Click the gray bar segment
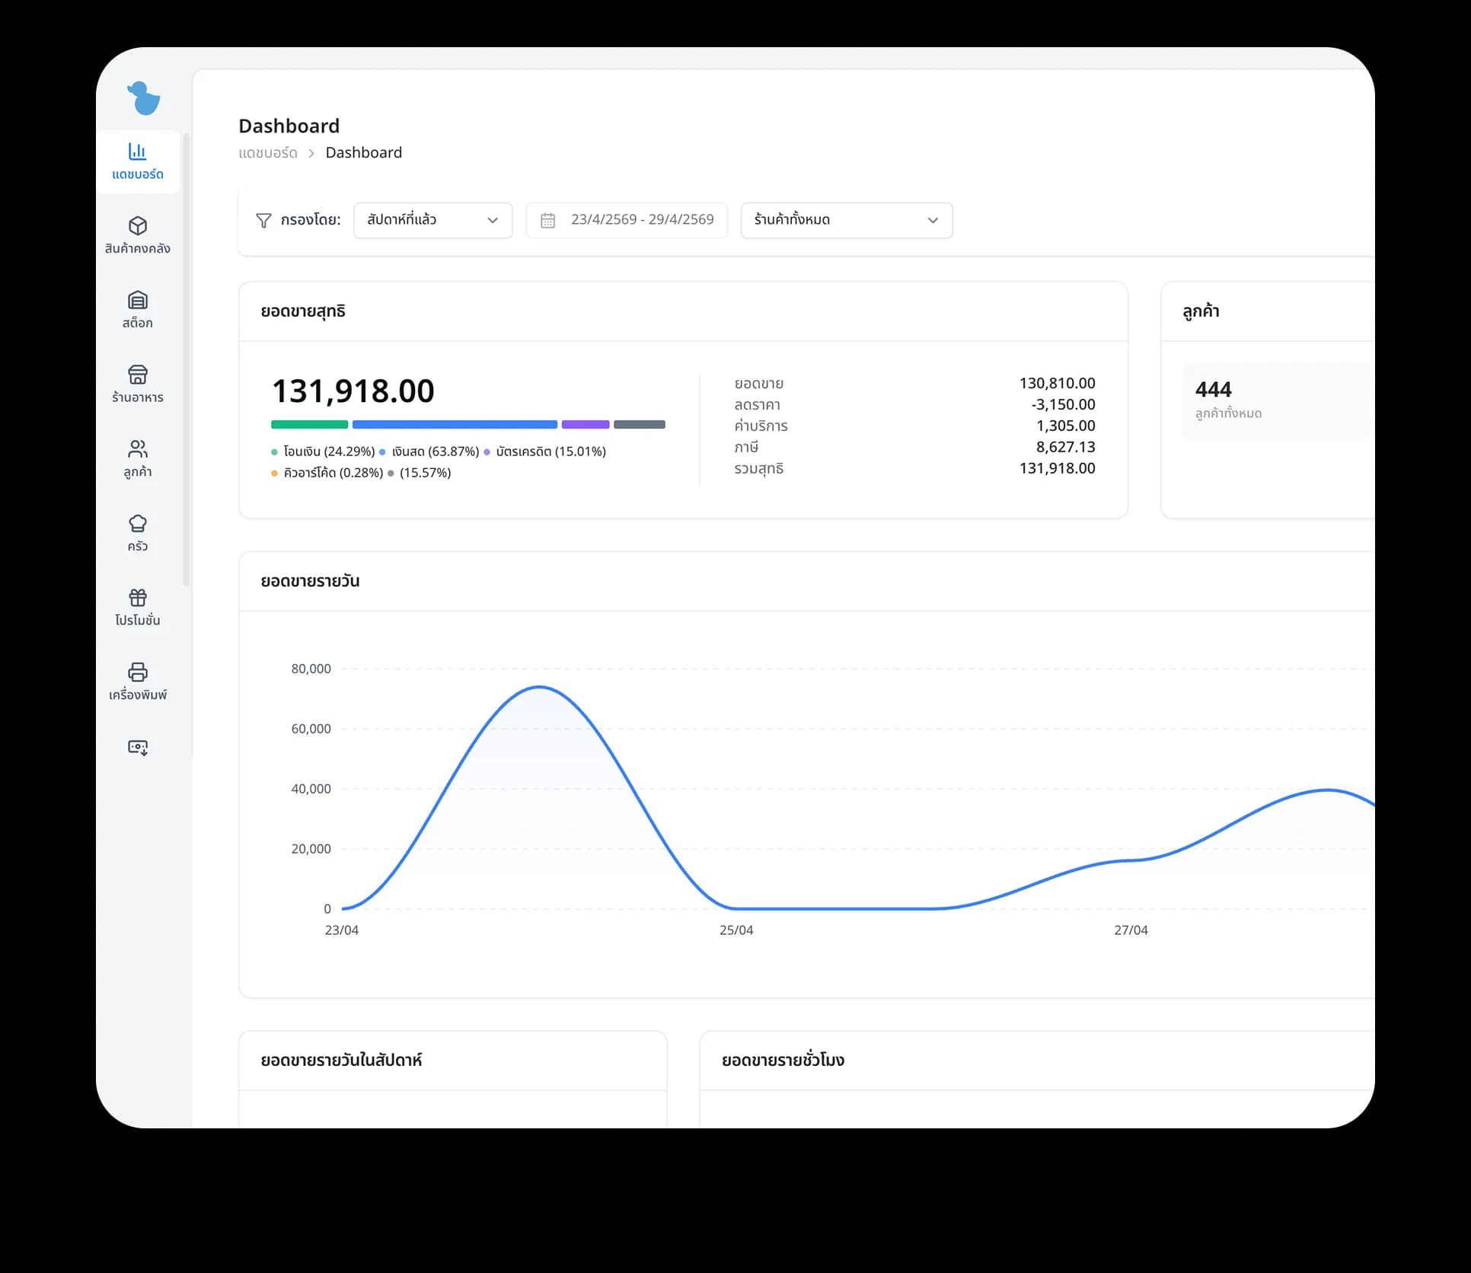1471x1273 pixels. [640, 425]
